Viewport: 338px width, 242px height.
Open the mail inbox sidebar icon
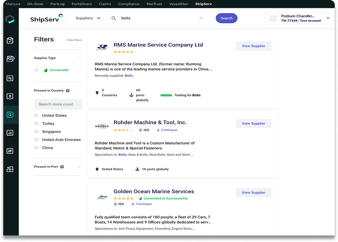pos(10,59)
